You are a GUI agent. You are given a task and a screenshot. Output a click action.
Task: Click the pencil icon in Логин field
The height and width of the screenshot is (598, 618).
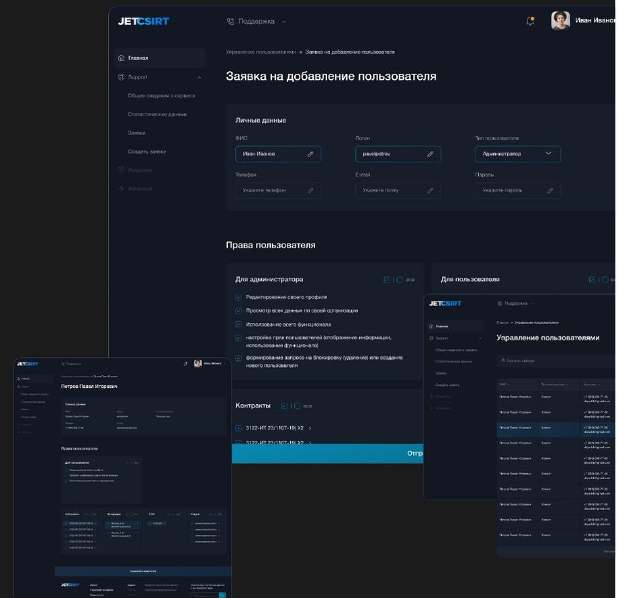pyautogui.click(x=431, y=154)
